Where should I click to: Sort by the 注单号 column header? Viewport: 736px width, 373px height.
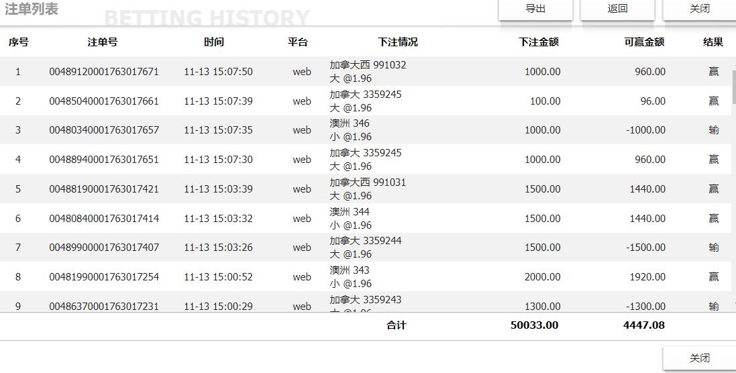[103, 42]
